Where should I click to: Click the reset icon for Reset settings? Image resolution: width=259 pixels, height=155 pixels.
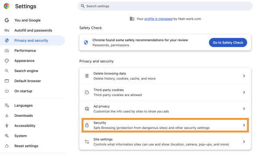tap(7, 146)
